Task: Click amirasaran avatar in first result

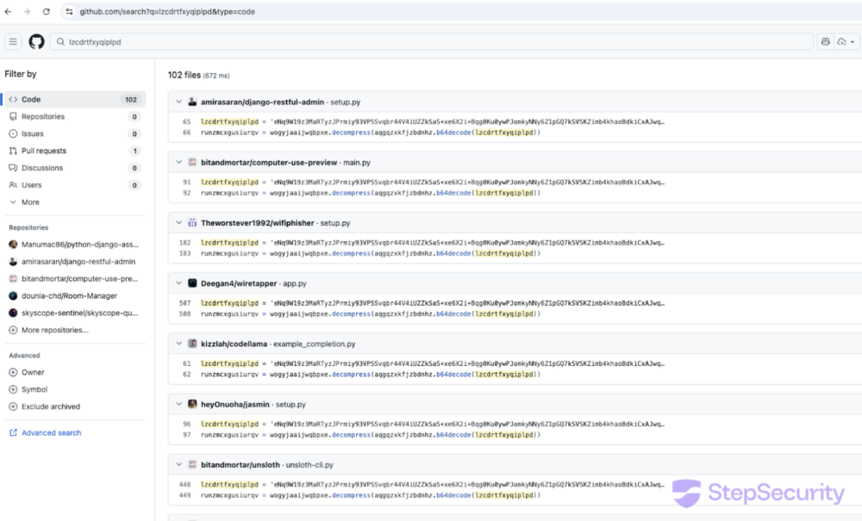Action: pos(192,102)
